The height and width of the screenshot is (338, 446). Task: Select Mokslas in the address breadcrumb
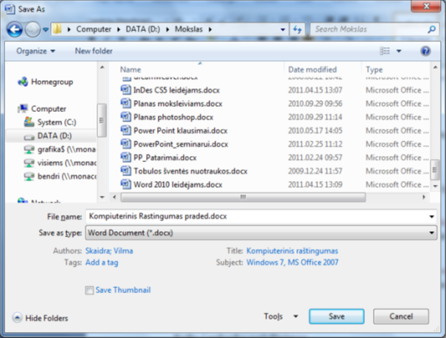coord(189,29)
